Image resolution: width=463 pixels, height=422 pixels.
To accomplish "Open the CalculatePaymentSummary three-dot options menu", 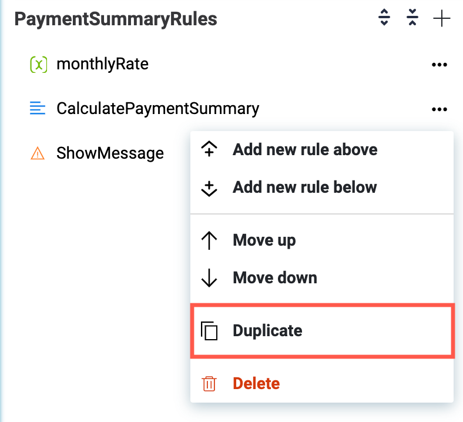I will (x=439, y=109).
